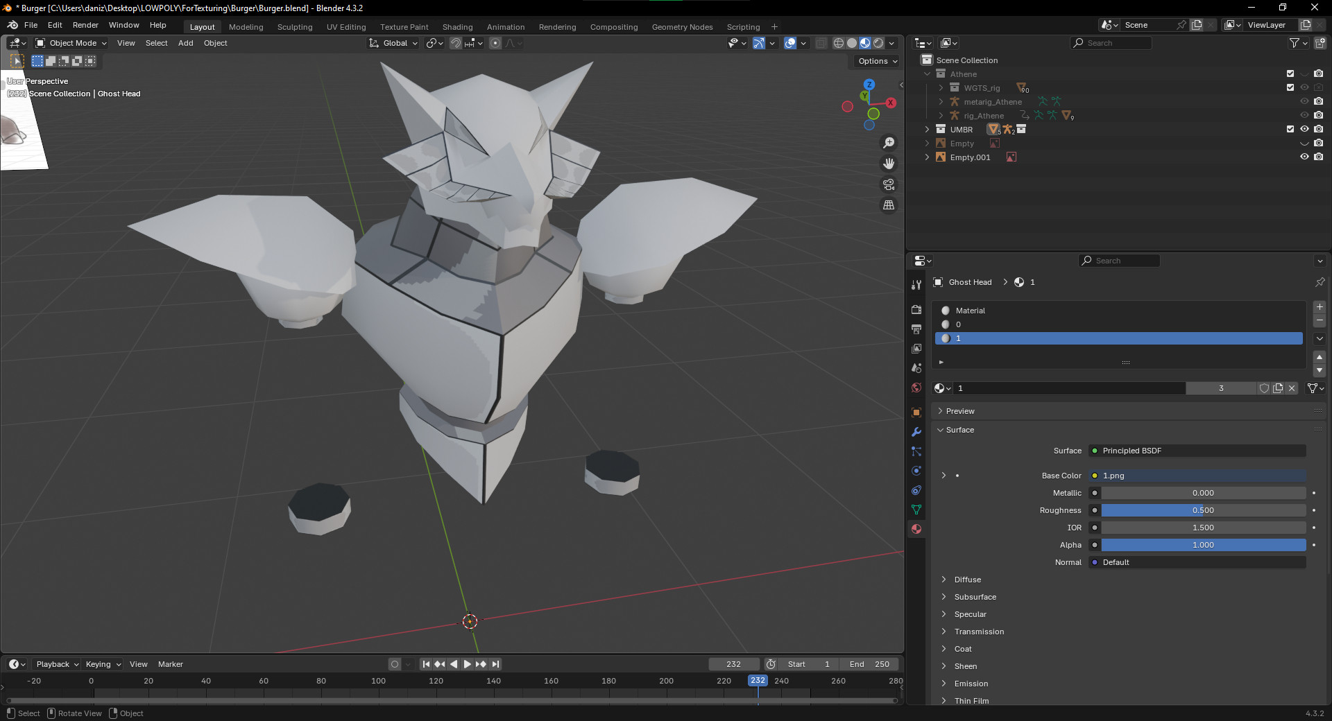The image size is (1332, 721).
Task: Open the Object Data properties tab
Action: pyautogui.click(x=916, y=510)
